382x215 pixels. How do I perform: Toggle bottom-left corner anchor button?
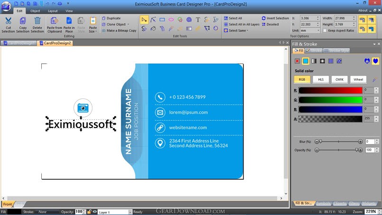pos(363,29)
